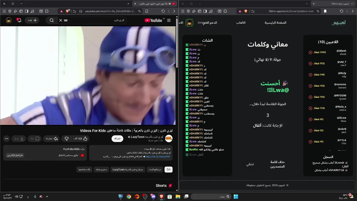Viewport: 357px width, 201px height.
Task: Clear the YouTube search box text
Action: pos(61,20)
